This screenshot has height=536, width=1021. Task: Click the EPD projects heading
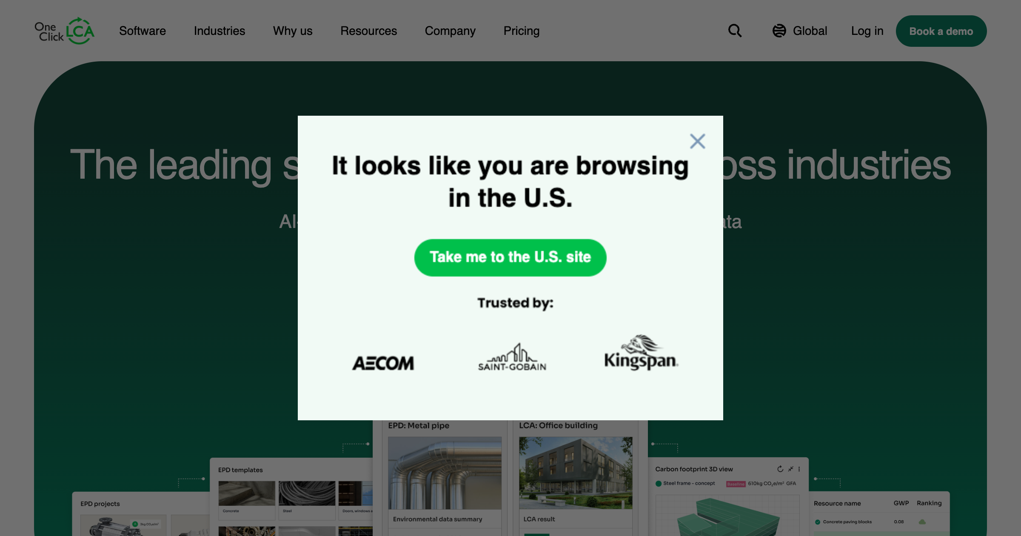100,504
